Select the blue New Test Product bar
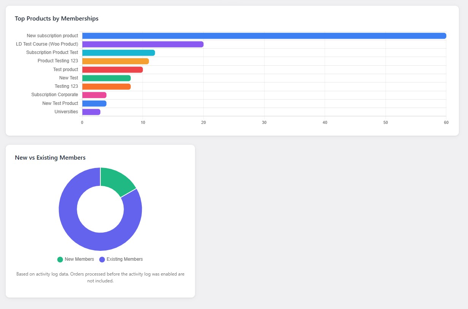The width and height of the screenshot is (468, 309). [x=94, y=103]
